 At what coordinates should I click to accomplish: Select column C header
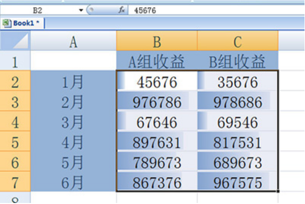[238, 41]
